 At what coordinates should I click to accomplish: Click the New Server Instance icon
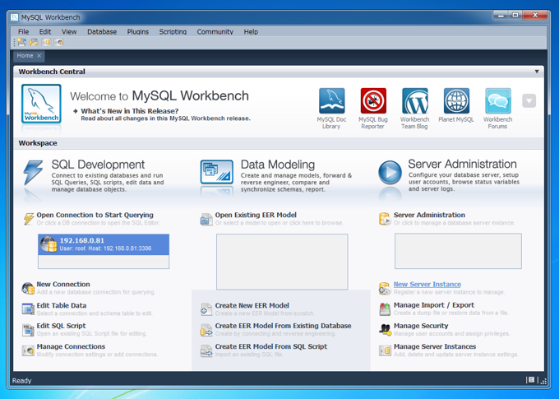385,288
